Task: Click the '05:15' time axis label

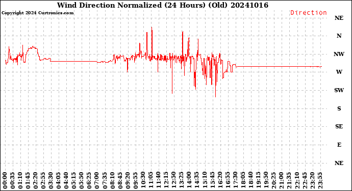Action: pyautogui.click(x=74, y=180)
